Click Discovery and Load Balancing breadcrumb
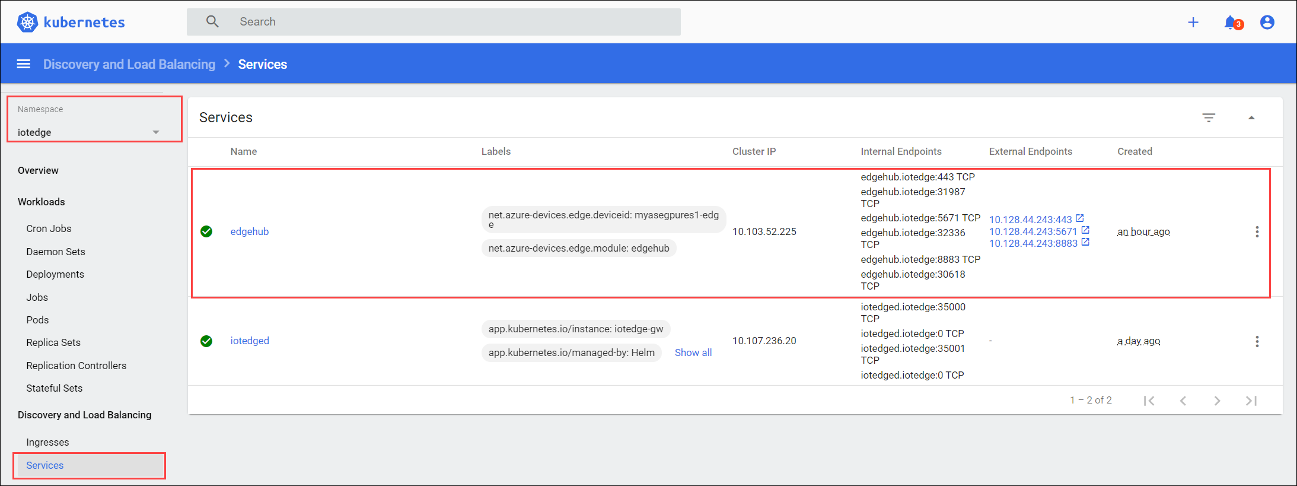 129,64
